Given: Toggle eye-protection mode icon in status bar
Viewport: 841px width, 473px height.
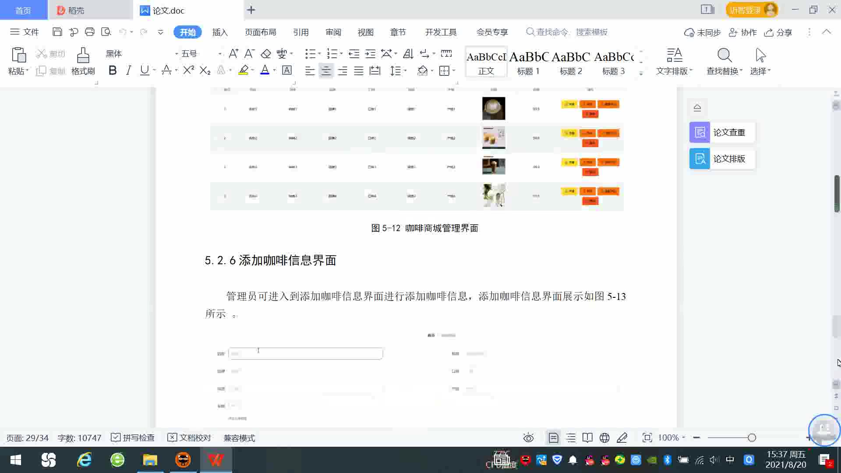Looking at the screenshot, I should (528, 438).
